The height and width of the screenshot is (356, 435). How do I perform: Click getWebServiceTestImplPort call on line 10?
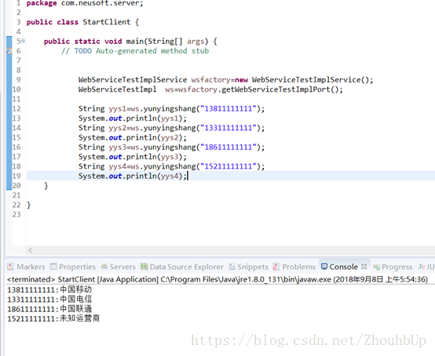pos(282,89)
